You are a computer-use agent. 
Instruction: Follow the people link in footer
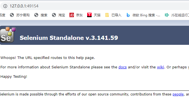coord(178,94)
